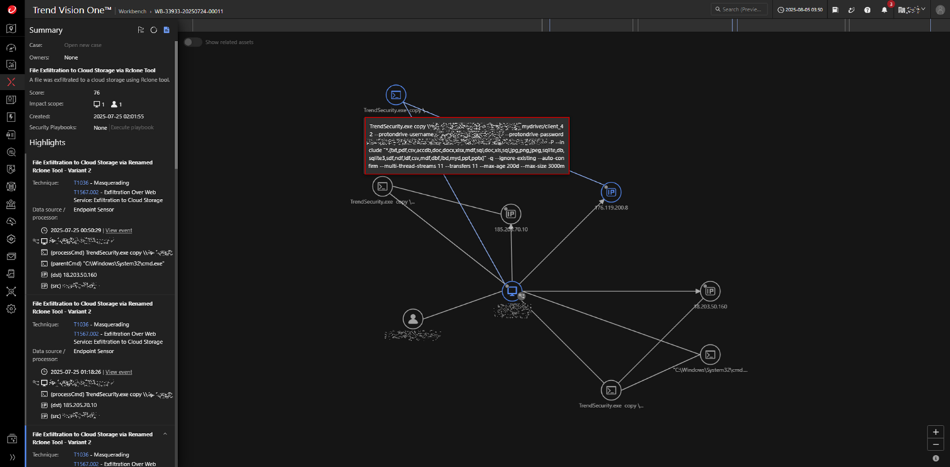Screen dimensions: 950x467
Task: Open the T1036 technique link
Action: click(80, 182)
